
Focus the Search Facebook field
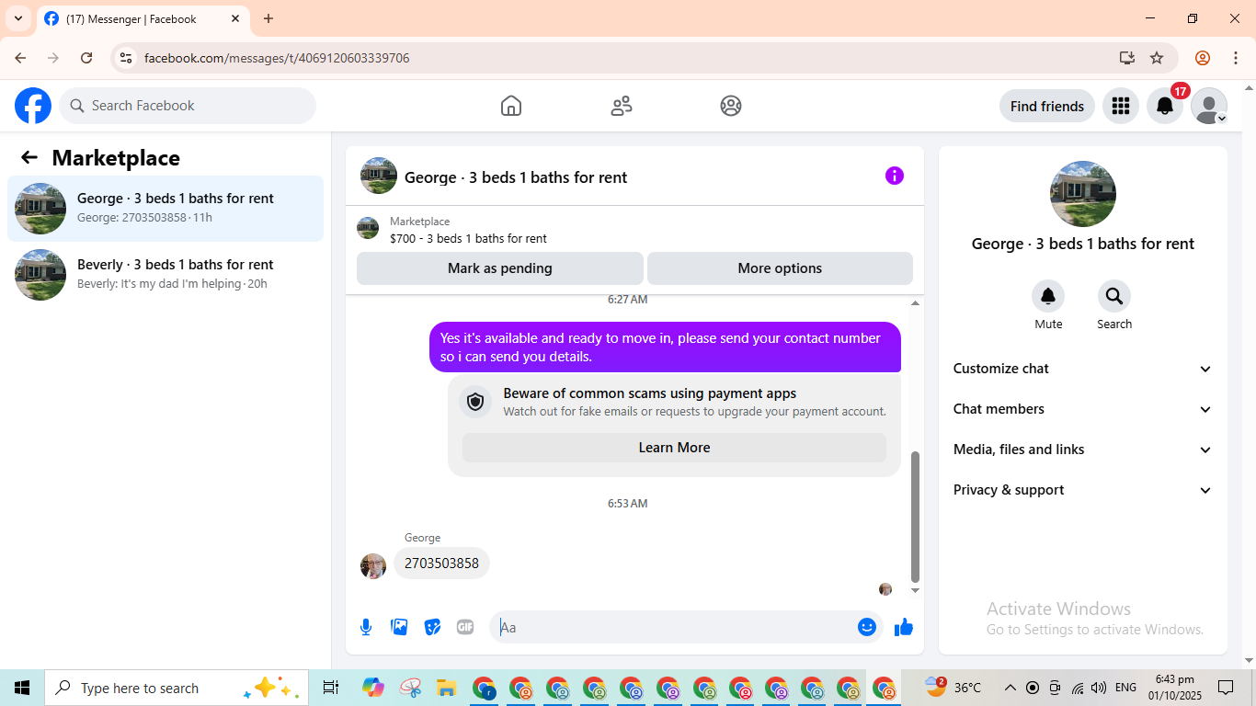(x=188, y=106)
